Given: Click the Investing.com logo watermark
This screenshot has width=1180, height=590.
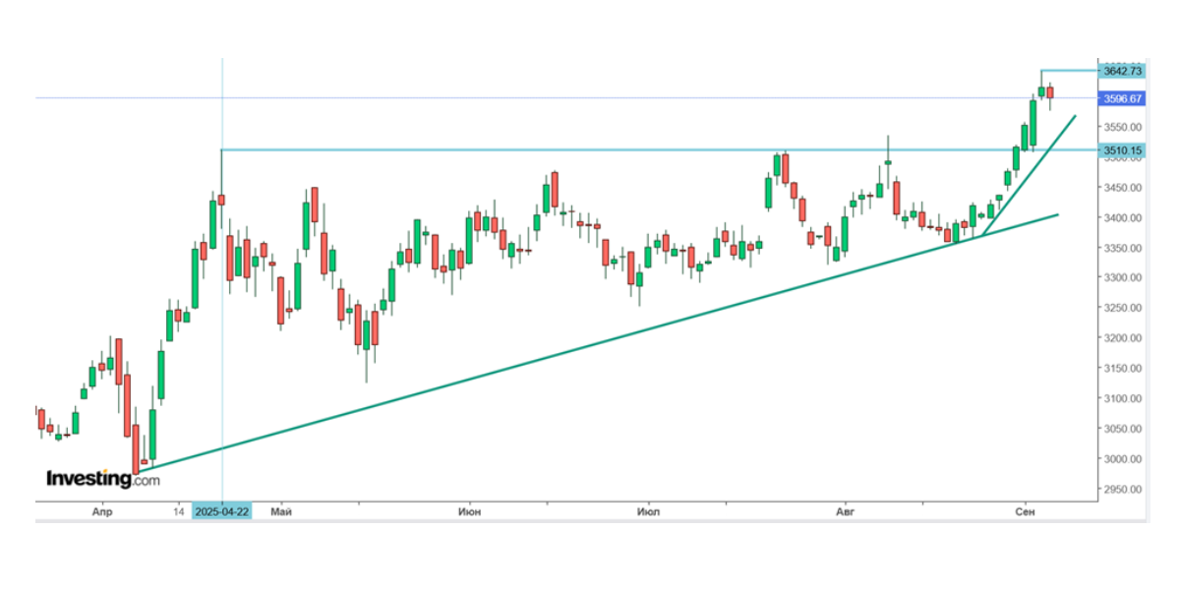Looking at the screenshot, I should click(x=102, y=479).
